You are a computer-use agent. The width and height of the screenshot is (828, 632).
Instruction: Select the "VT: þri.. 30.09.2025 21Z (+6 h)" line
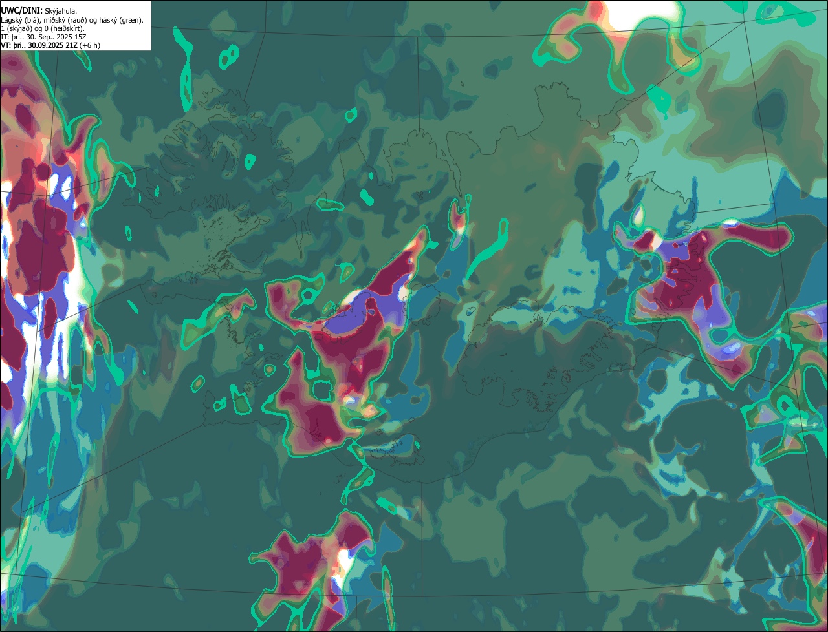click(x=50, y=45)
